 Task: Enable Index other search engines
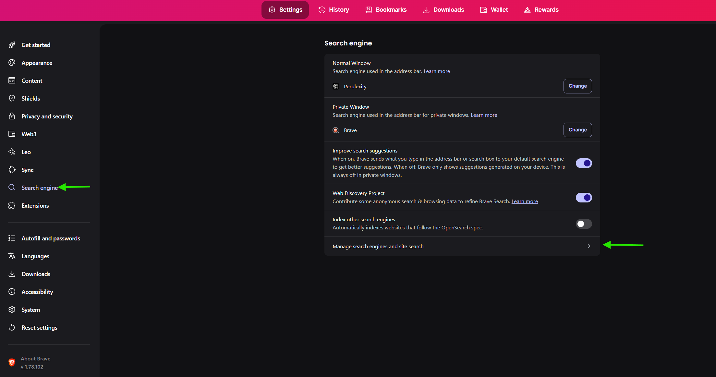point(584,224)
